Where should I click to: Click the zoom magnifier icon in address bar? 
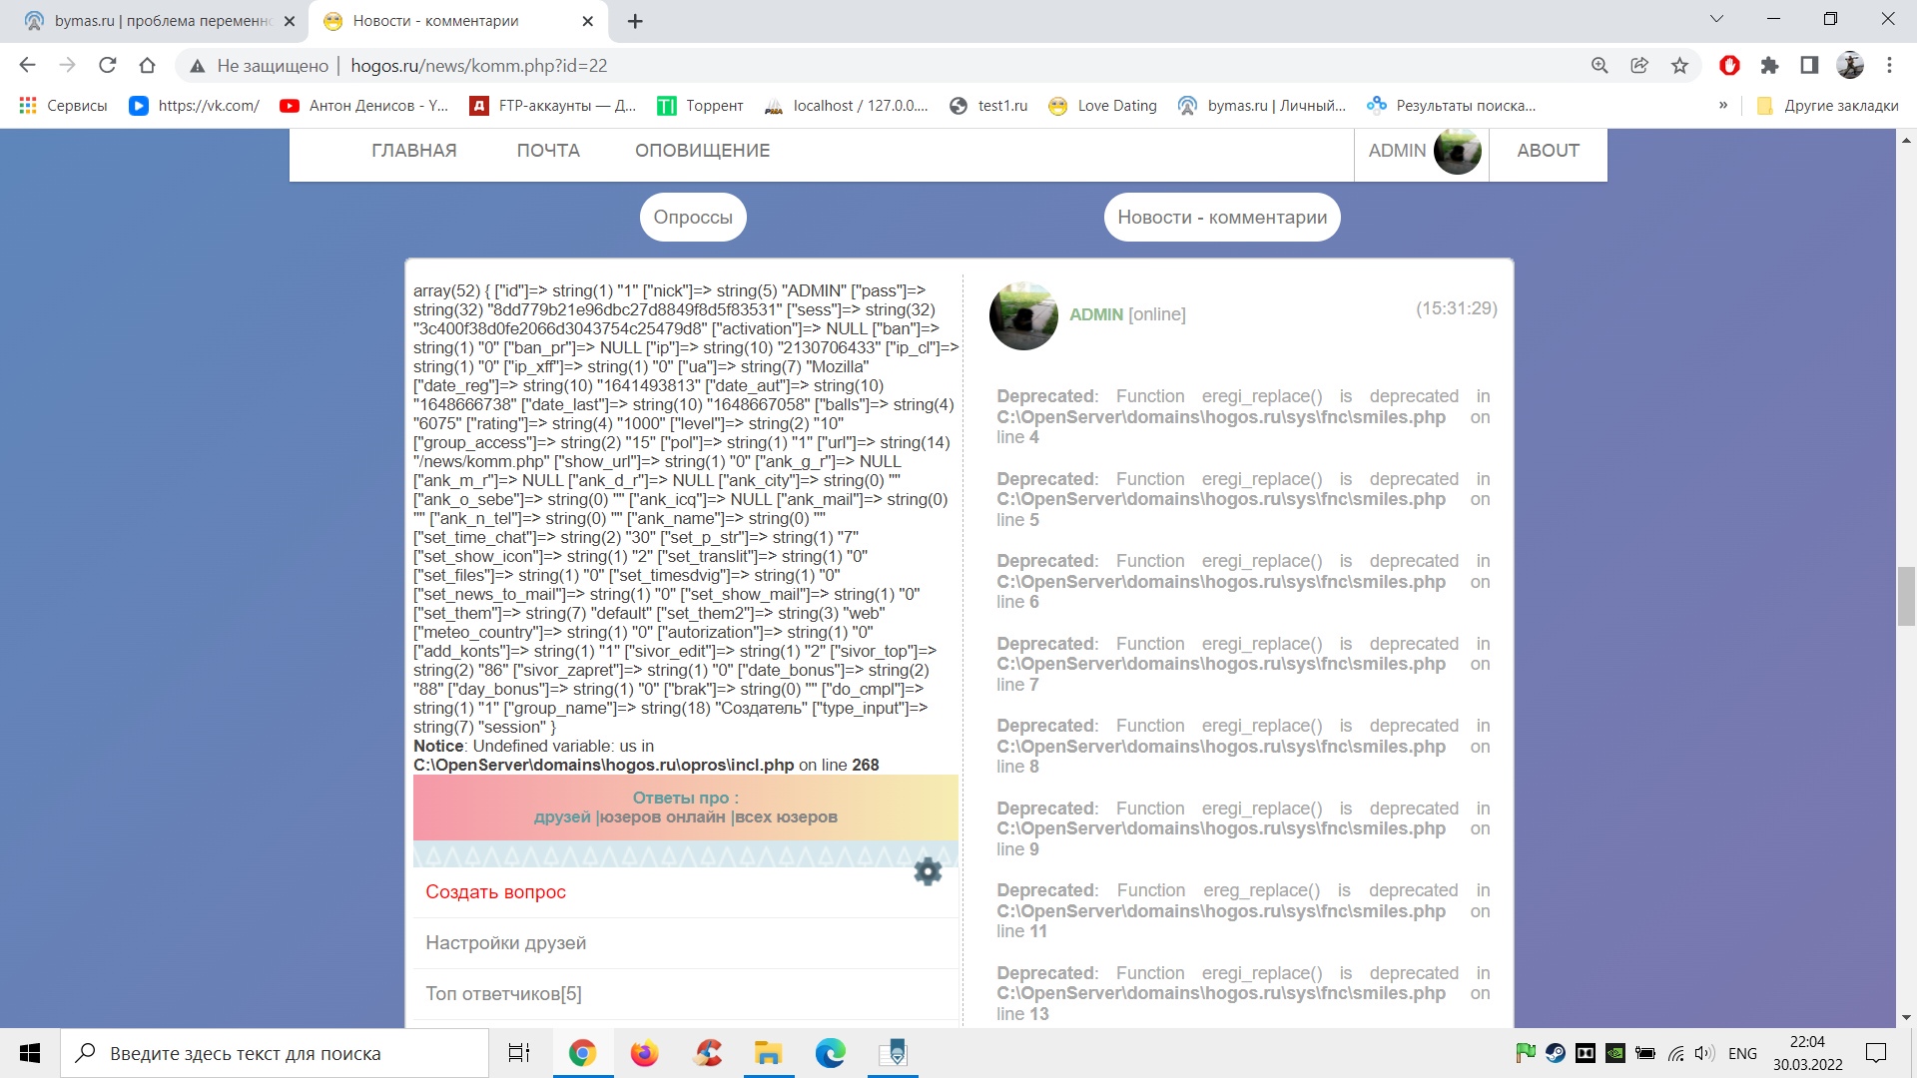1599,66
